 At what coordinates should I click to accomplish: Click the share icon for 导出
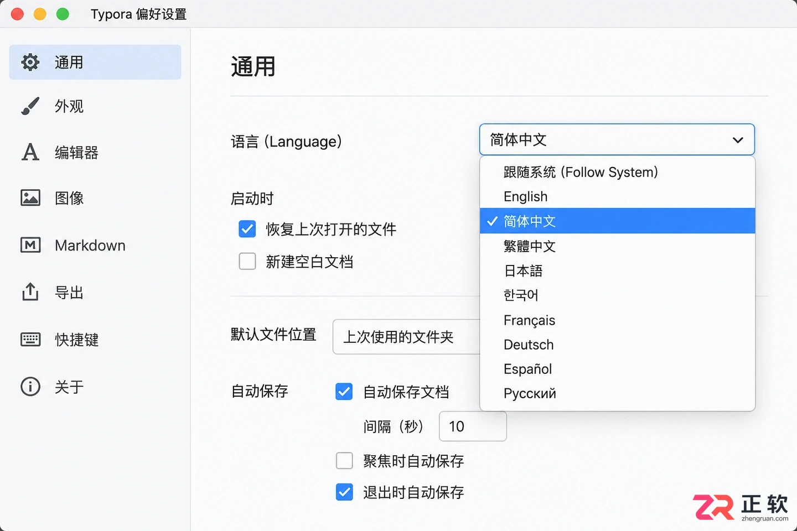click(x=30, y=291)
